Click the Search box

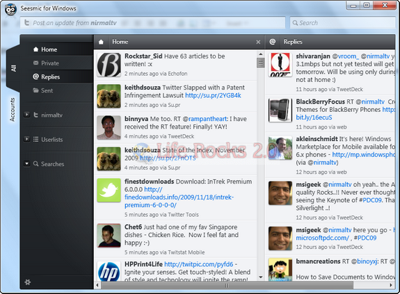[342, 23]
